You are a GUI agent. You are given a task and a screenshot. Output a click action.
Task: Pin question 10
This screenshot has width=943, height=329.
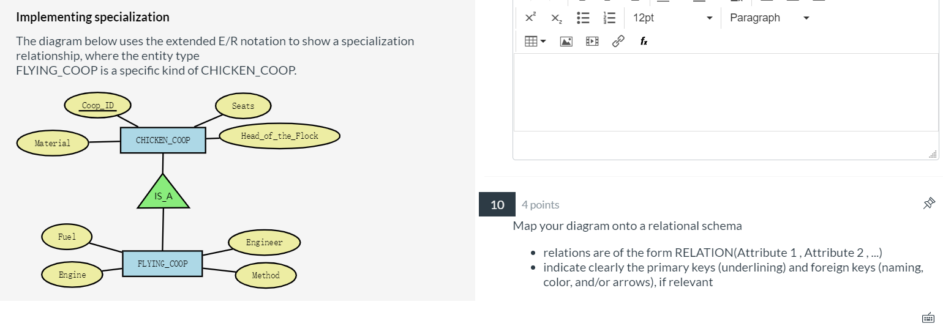coord(929,203)
